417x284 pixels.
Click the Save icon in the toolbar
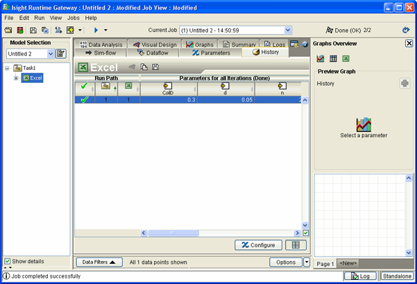tap(33, 30)
